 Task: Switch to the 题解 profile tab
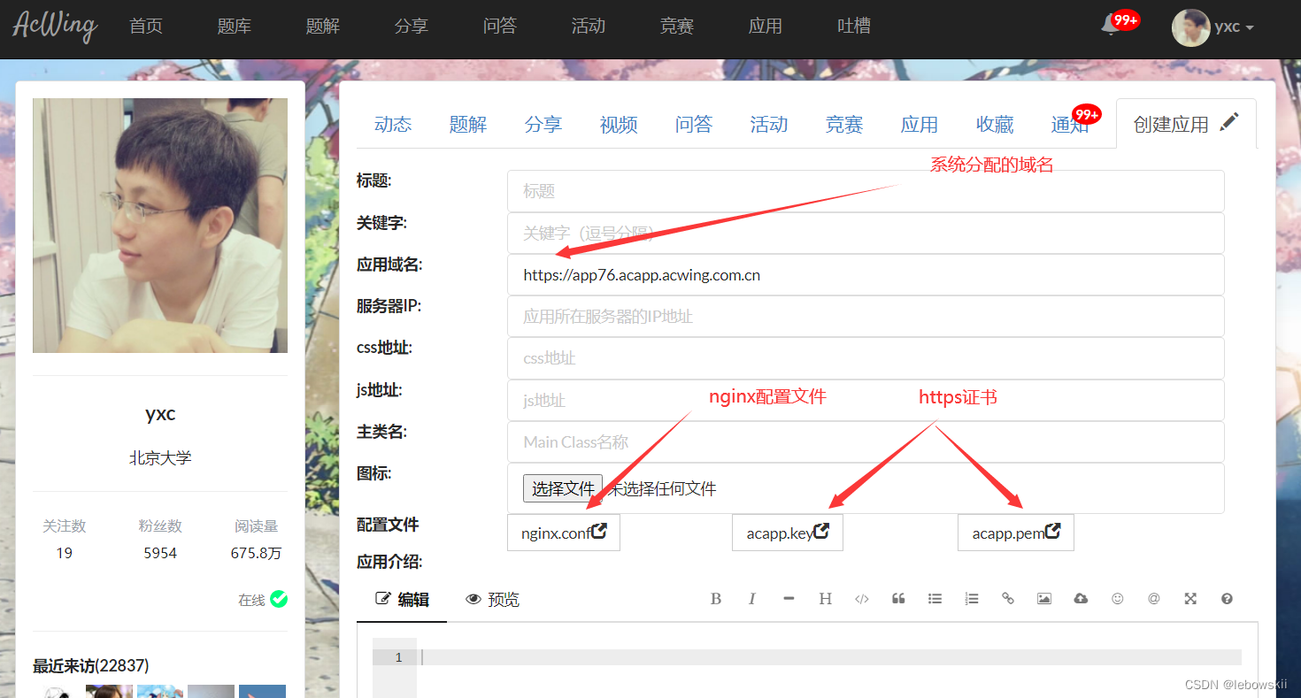click(x=468, y=125)
